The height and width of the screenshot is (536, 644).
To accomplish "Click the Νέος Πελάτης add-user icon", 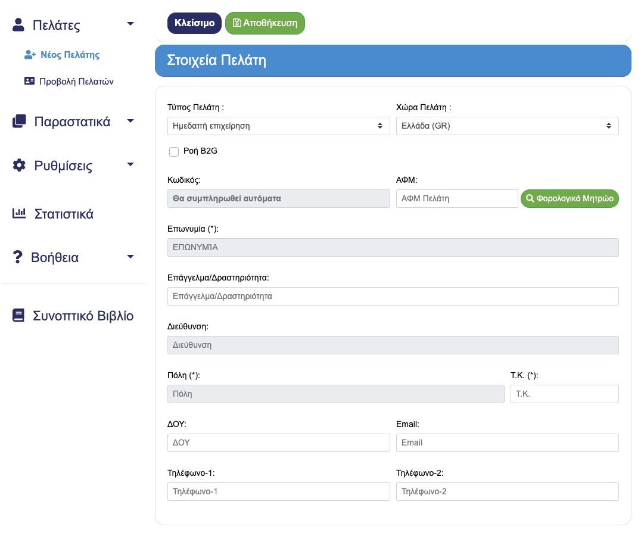I will [30, 55].
